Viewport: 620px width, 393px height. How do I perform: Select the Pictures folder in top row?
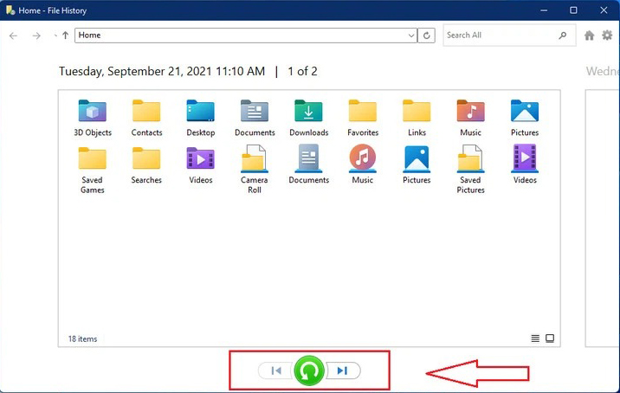pyautogui.click(x=525, y=119)
